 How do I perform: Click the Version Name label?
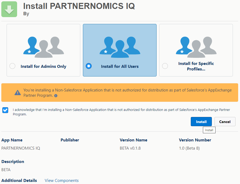(133, 140)
